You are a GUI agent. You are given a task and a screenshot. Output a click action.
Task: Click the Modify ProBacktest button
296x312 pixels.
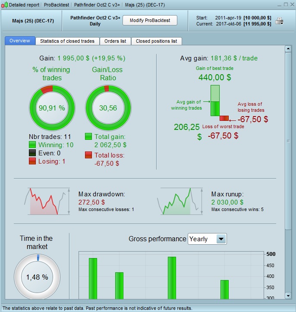point(150,20)
